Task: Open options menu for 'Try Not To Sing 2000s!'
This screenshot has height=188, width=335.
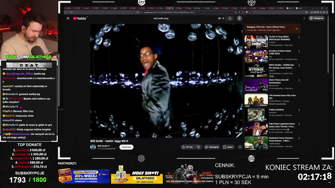Action: coord(299,37)
